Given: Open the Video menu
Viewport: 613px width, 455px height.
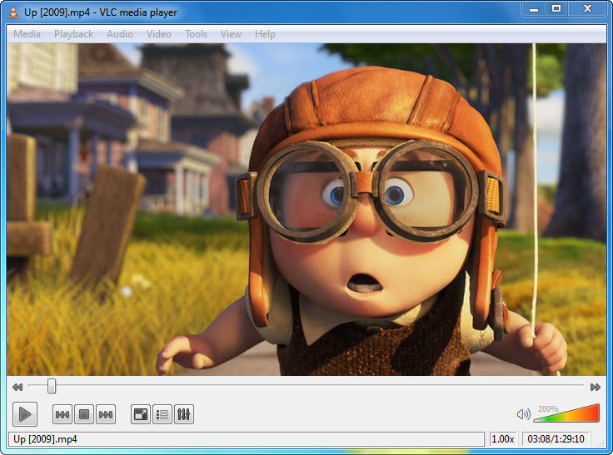Looking at the screenshot, I should tap(159, 34).
